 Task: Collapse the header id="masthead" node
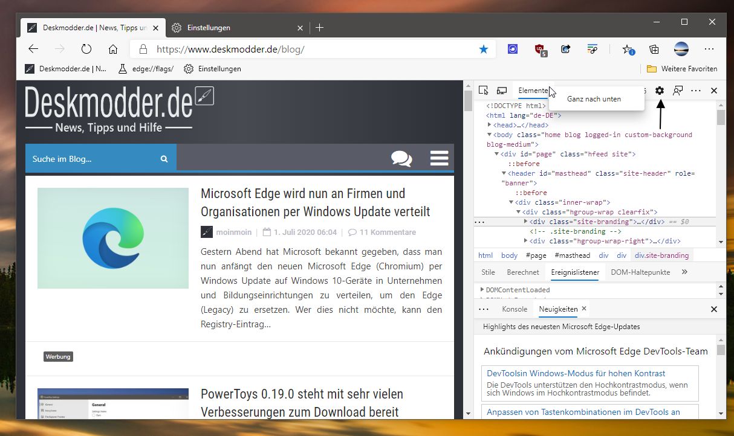click(504, 173)
